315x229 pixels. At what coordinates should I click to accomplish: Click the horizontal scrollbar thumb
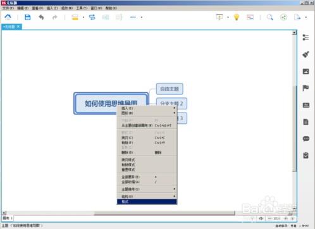pyautogui.click(x=164, y=213)
